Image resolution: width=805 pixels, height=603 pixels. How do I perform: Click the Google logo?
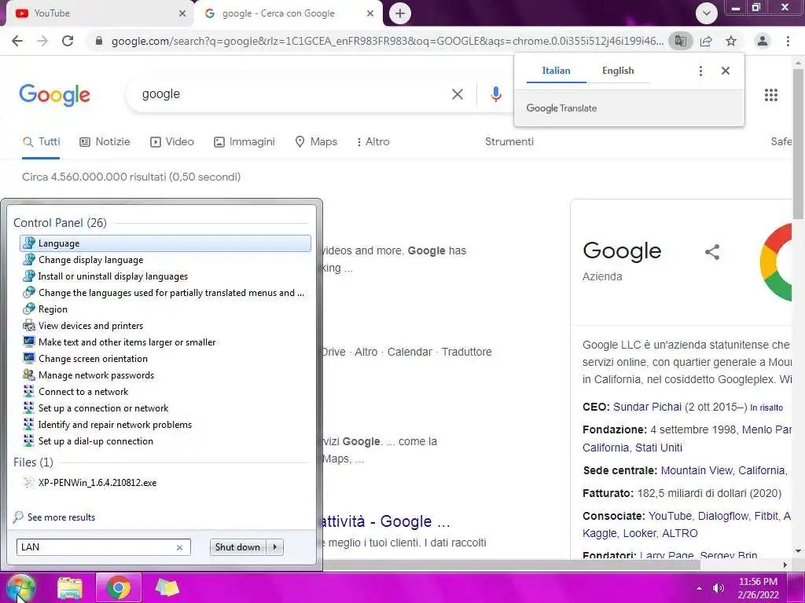click(x=54, y=95)
